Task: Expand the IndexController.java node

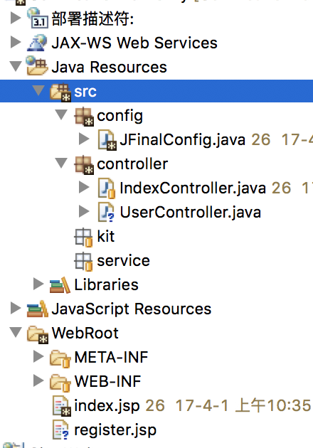Action: [84, 188]
